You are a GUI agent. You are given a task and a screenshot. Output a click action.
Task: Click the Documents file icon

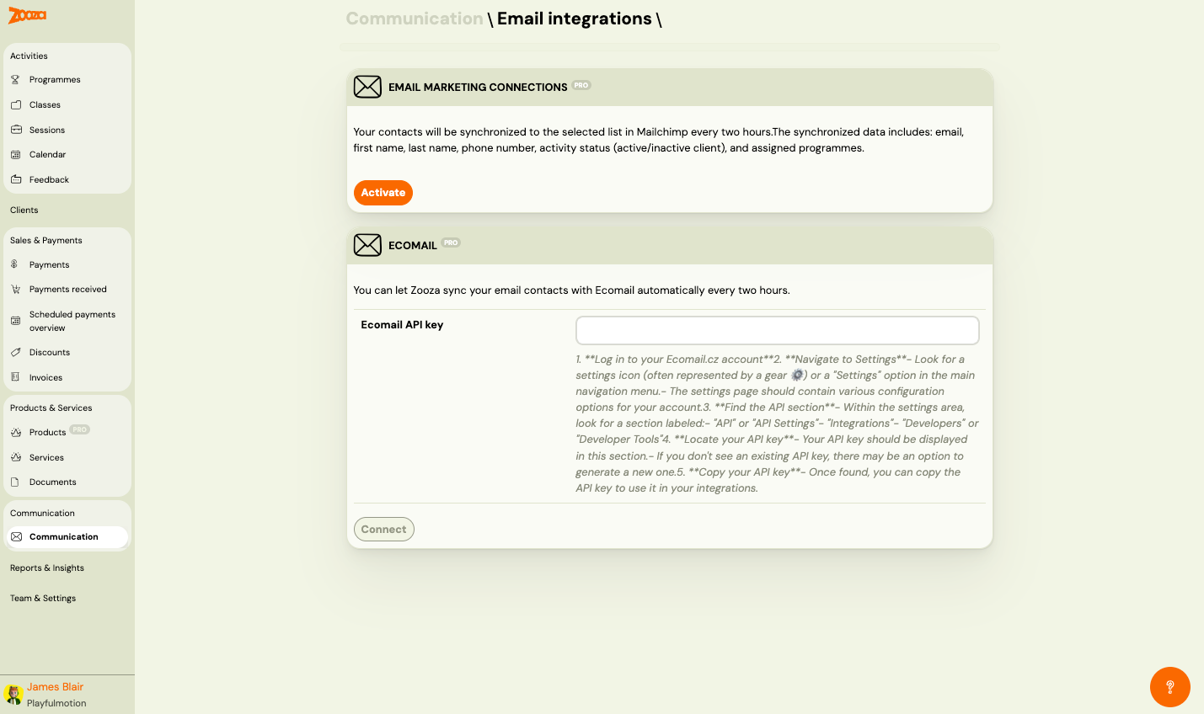15,482
